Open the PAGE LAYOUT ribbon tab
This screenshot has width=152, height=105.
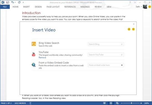click(53, 7)
